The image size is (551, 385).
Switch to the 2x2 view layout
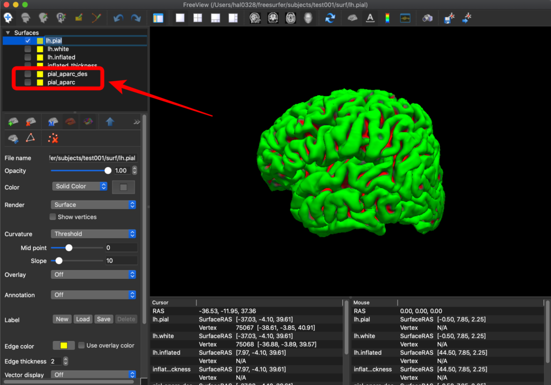point(198,18)
